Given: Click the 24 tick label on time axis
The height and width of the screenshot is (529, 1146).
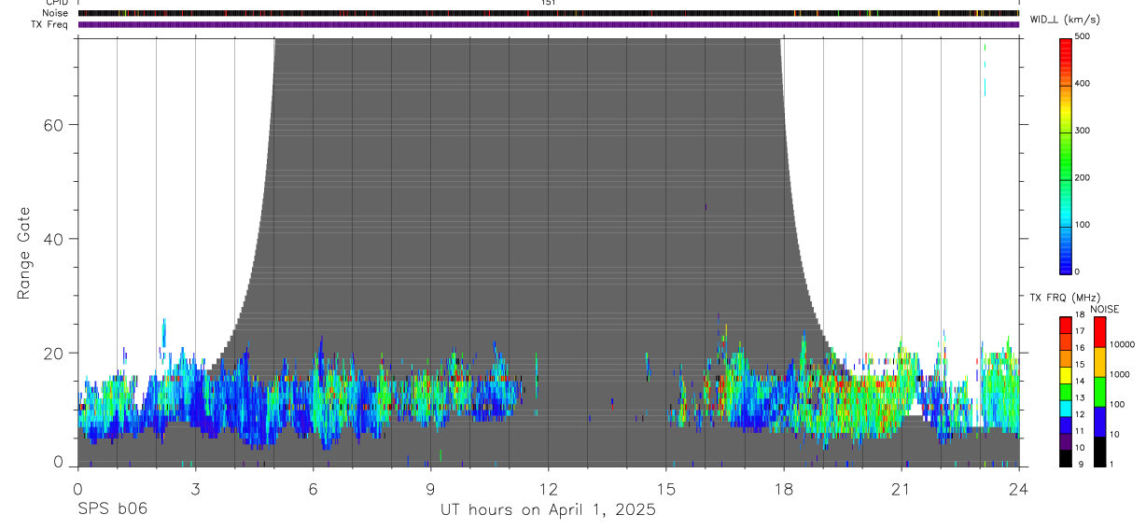Looking at the screenshot, I should pos(1018,489).
